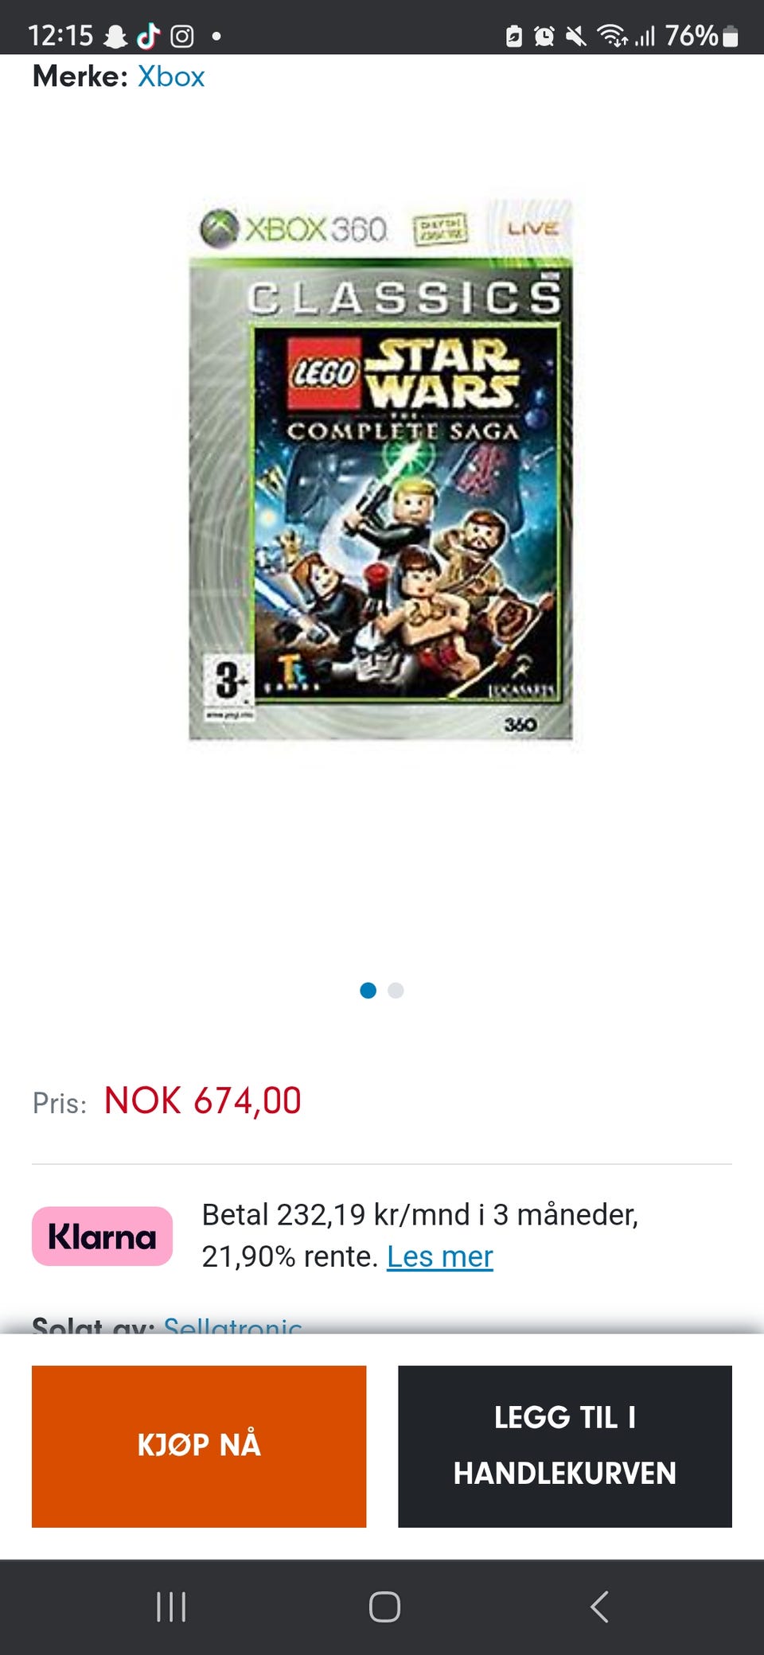Screen dimensions: 764x1655
Task: Tap the Snapchat notification icon
Action: (116, 36)
